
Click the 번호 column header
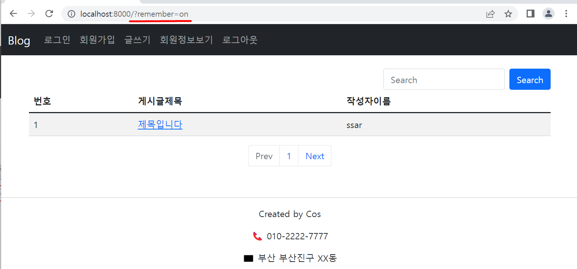click(x=42, y=101)
